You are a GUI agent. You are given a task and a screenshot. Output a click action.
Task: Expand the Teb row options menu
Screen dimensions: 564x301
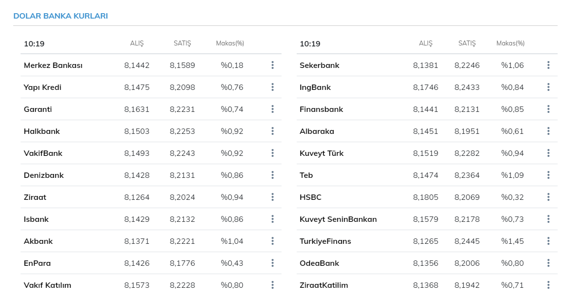coord(548,175)
